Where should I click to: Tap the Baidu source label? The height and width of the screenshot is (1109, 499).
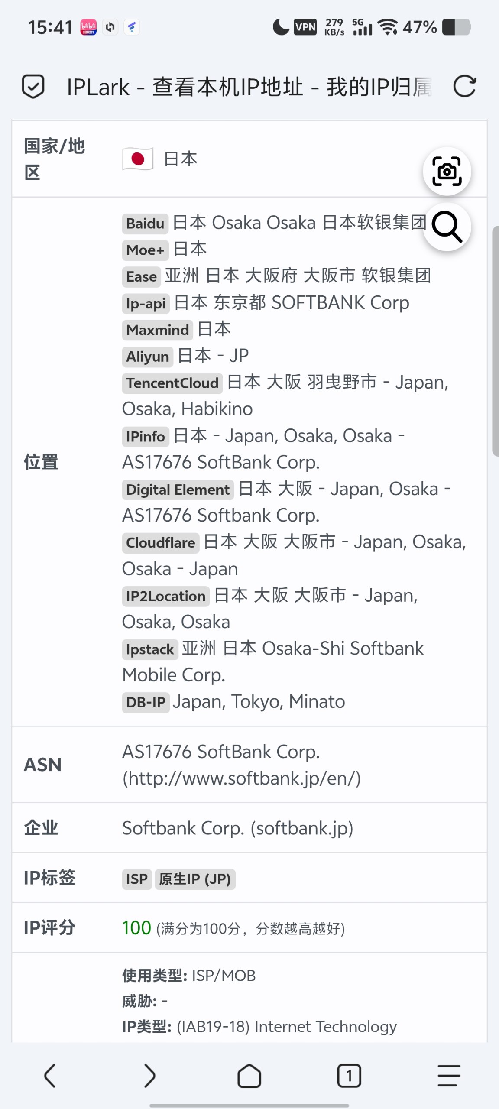pos(145,224)
